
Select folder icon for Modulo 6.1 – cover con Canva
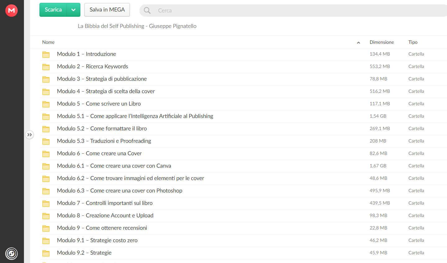click(46, 166)
